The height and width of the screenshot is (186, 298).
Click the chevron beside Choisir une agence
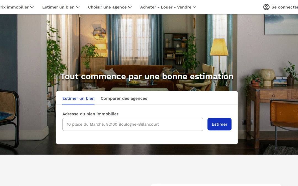click(130, 7)
